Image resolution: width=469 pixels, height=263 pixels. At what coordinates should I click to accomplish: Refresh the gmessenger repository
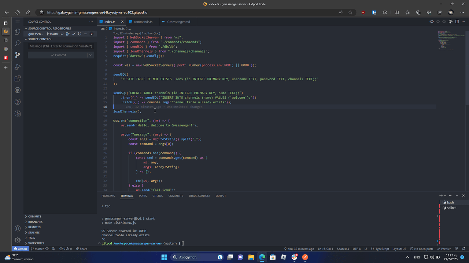(x=80, y=34)
